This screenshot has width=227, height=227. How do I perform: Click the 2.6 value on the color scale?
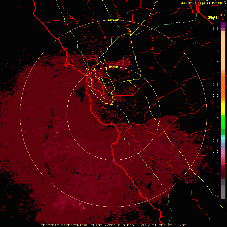[x=216, y=129]
